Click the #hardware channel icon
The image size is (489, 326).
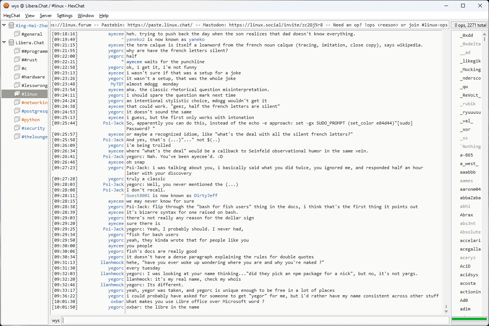pyautogui.click(x=17, y=77)
